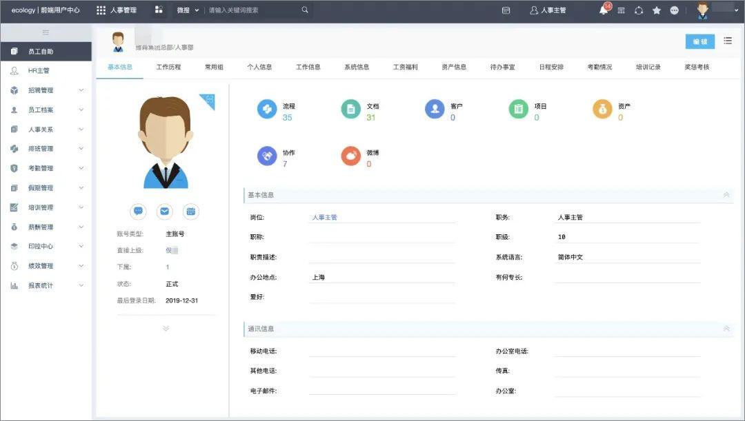Switch to the 工作历程 tab
Viewport: 745px width, 421px height.
[x=168, y=67]
